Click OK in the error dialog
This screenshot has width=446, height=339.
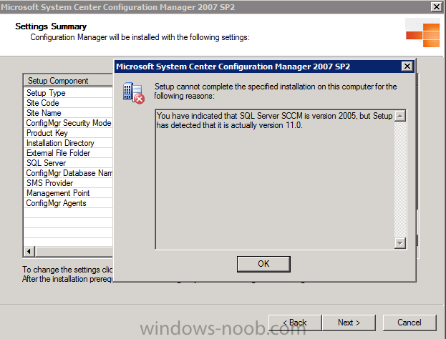[x=263, y=264]
